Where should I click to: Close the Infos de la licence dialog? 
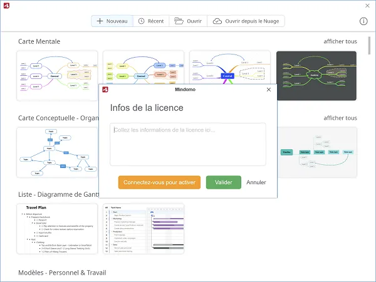(269, 90)
